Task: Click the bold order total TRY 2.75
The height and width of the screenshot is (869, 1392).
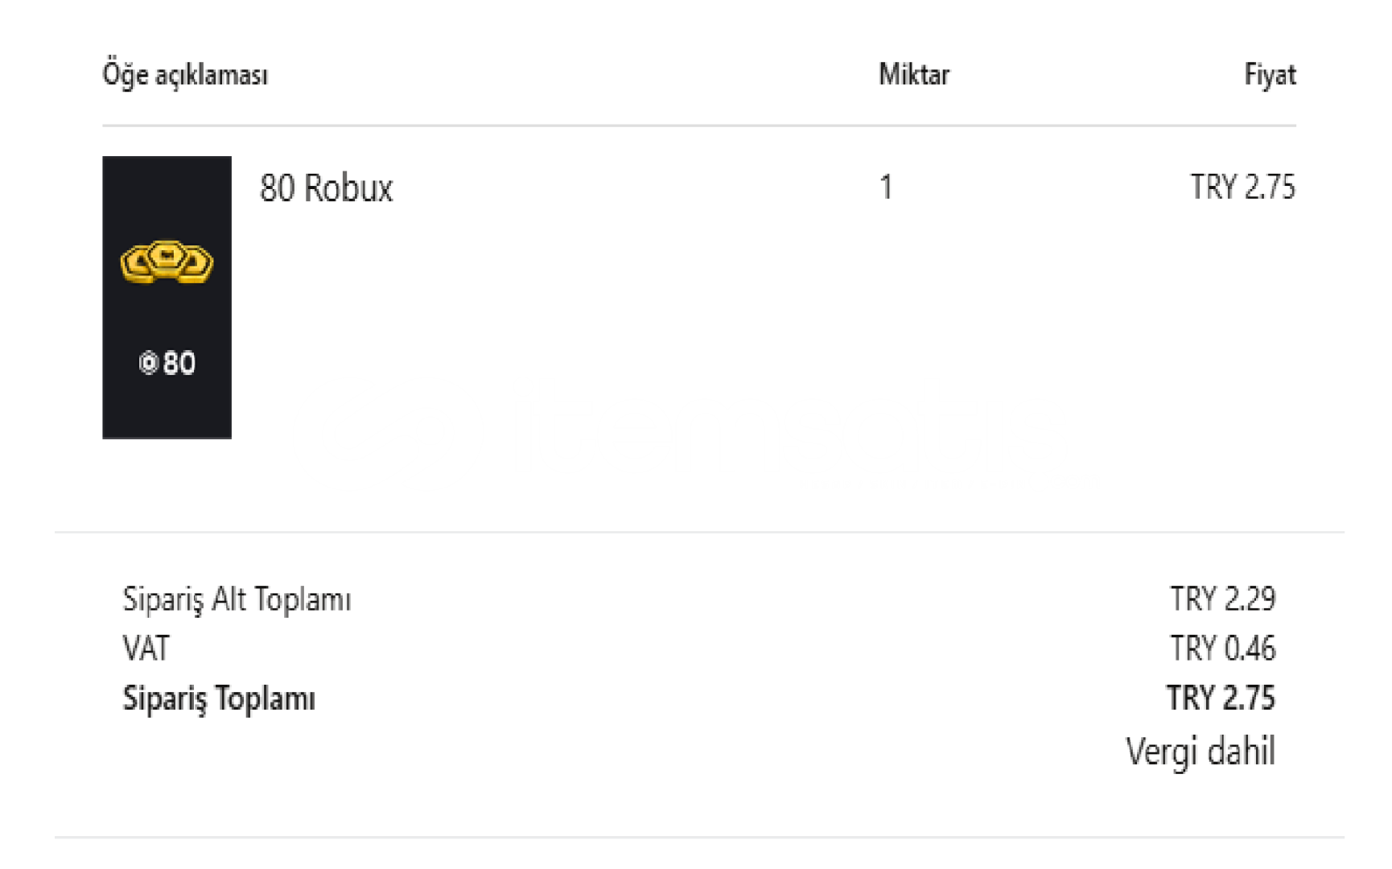Action: coord(1221,698)
